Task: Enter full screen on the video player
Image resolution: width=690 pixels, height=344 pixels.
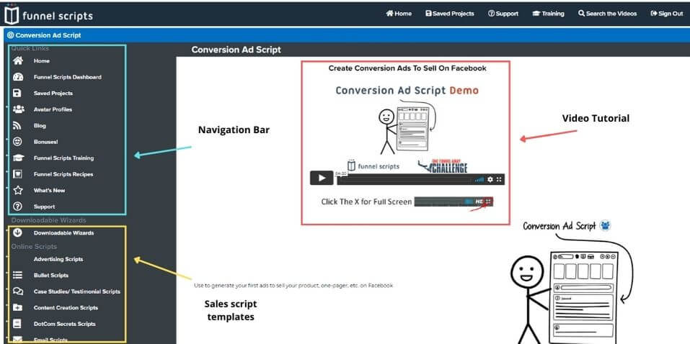Action: click(499, 179)
